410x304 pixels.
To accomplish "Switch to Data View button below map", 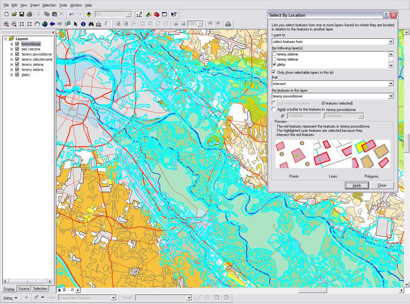I will (x=59, y=290).
